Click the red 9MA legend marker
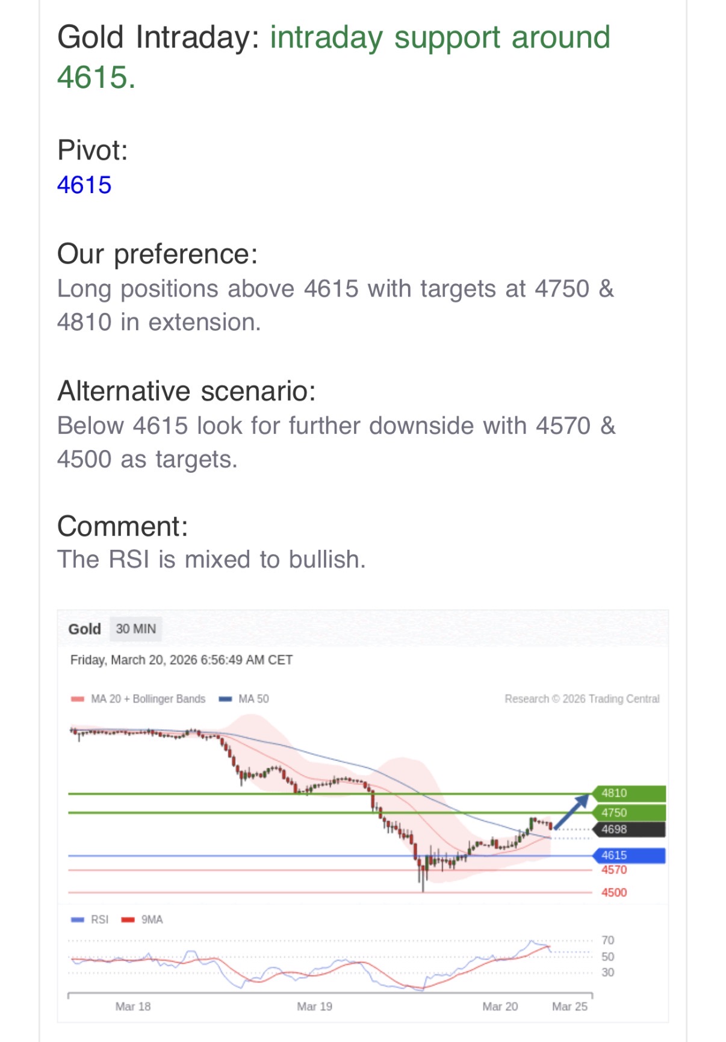Viewport: 726px width, 1042px height. (128, 920)
